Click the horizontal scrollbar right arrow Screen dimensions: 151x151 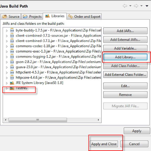pos(98,120)
